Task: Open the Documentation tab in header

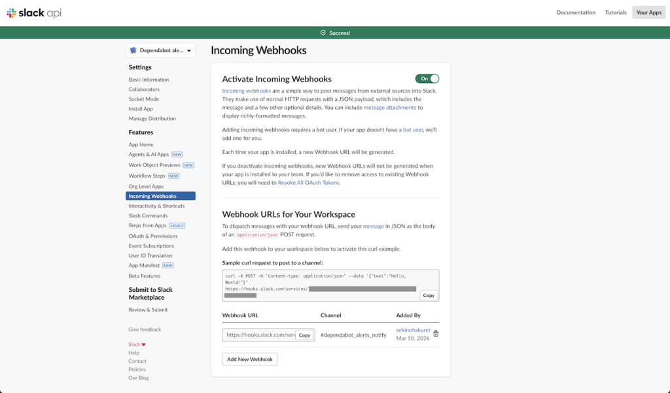Action: tap(576, 12)
